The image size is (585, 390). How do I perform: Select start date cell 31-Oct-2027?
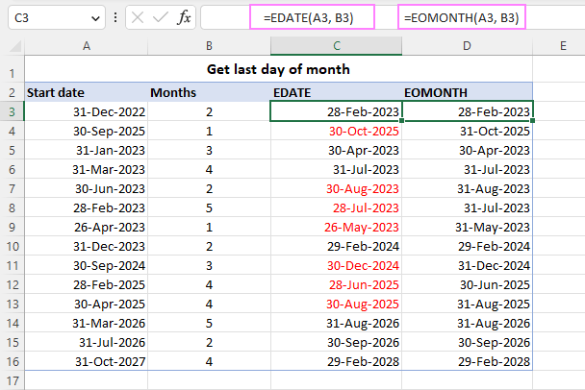point(87,361)
